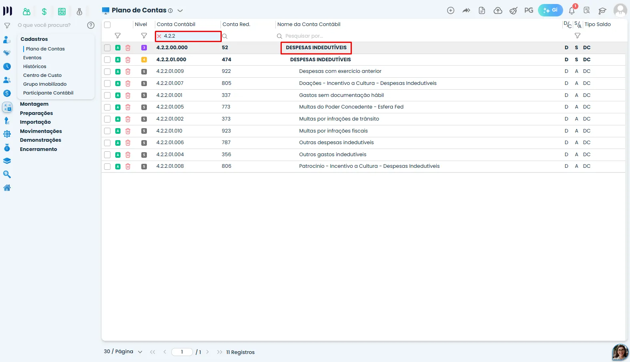630x362 pixels.
Task: Click the stacked layers sidebar icon
Action: pos(7,161)
